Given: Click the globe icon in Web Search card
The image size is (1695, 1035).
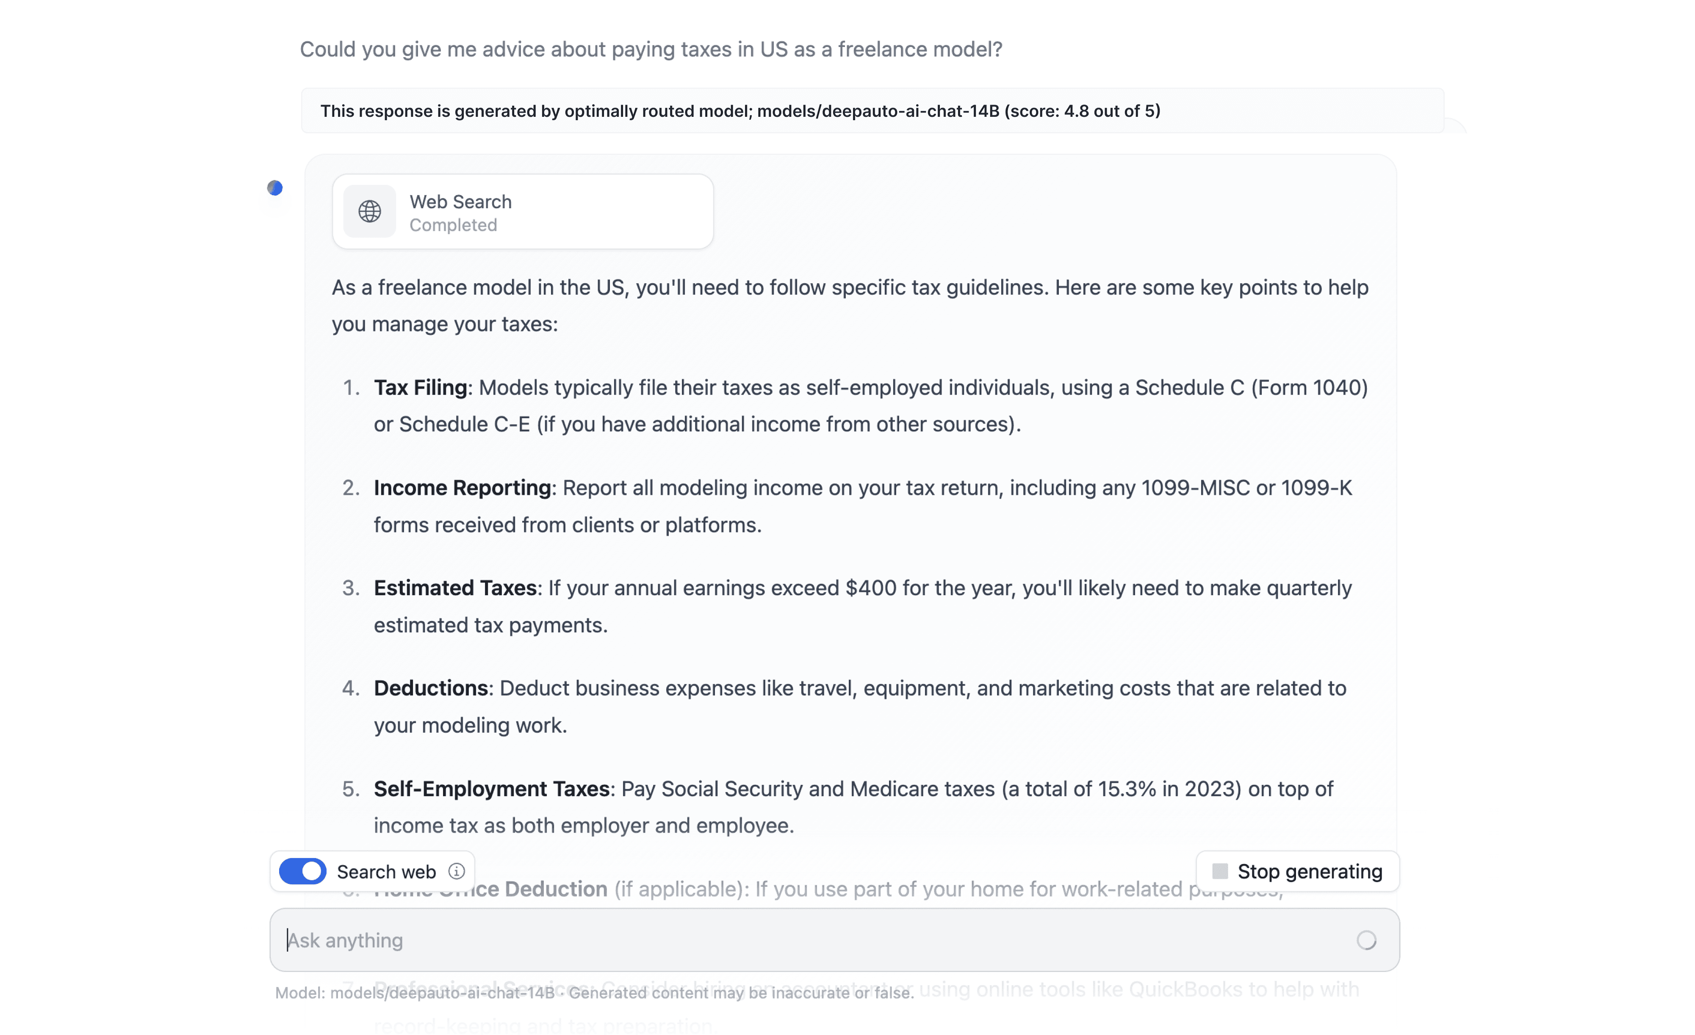Looking at the screenshot, I should pos(369,211).
